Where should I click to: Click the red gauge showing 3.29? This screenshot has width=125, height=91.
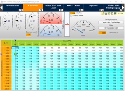pos(51,18)
